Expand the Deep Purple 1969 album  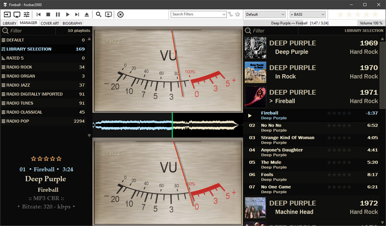[x=312, y=48]
